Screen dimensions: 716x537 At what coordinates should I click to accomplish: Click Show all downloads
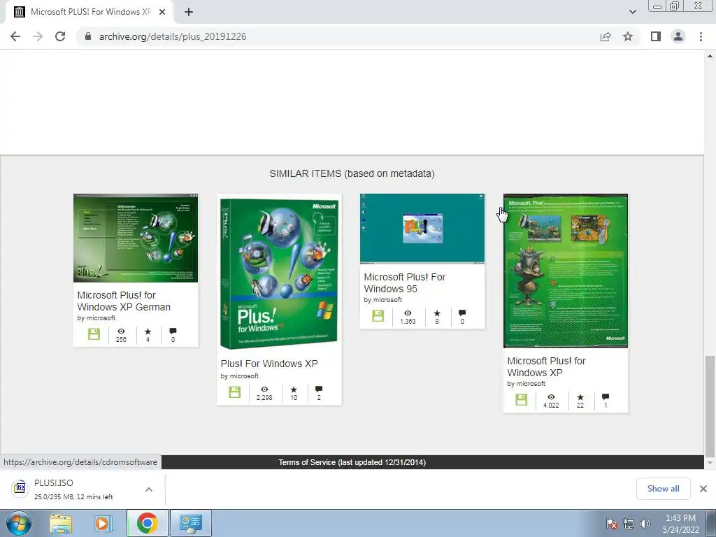coord(663,489)
